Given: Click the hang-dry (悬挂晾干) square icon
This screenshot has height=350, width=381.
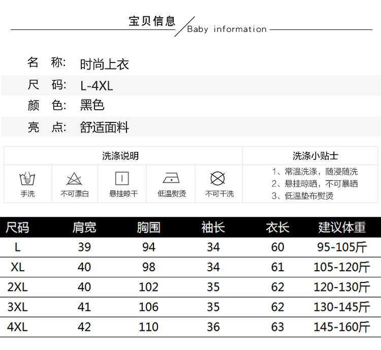Looking at the screenshot, I should [122, 179].
